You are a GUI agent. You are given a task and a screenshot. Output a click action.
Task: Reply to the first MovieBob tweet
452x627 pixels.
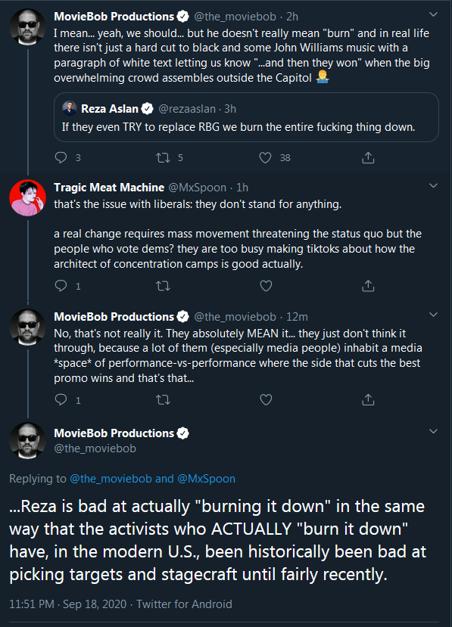pos(61,157)
